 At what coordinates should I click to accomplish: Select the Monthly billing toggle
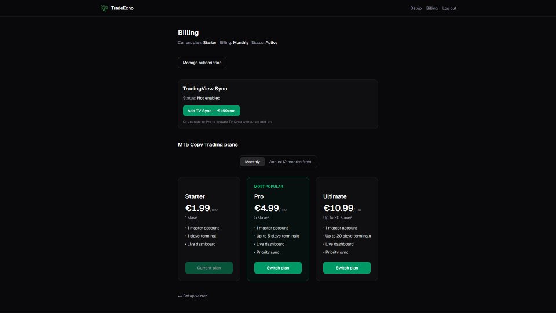point(252,162)
